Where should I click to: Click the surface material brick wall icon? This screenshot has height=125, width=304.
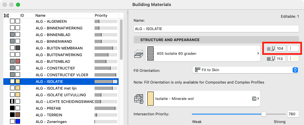coord(139,99)
